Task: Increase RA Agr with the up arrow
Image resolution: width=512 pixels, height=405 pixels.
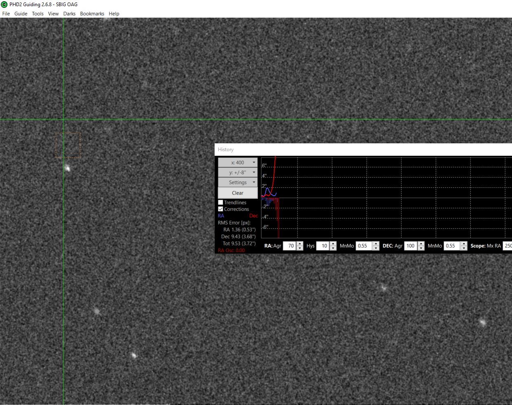Action: click(300, 243)
